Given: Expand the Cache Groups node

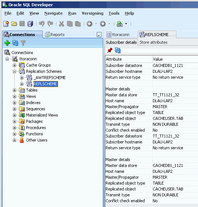Looking at the screenshot, I should pos(14,65).
